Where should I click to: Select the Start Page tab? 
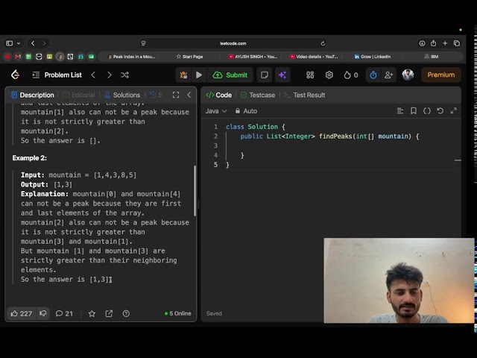point(189,57)
